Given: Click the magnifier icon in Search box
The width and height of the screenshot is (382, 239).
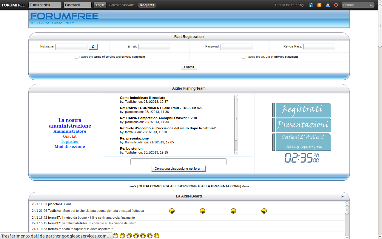Looking at the screenshot, I should (372, 5).
